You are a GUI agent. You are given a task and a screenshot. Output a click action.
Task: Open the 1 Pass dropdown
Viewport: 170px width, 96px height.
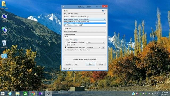coord(95,42)
